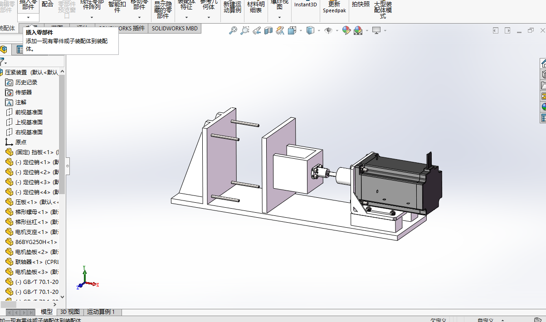Open the Display Style dropdown arrow
This screenshot has height=322, width=546.
coord(320,31)
